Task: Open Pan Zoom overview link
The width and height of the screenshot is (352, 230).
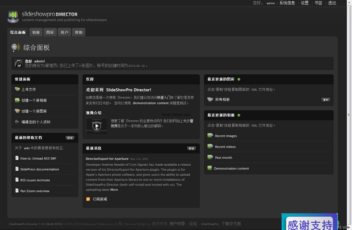Action: click(x=35, y=191)
